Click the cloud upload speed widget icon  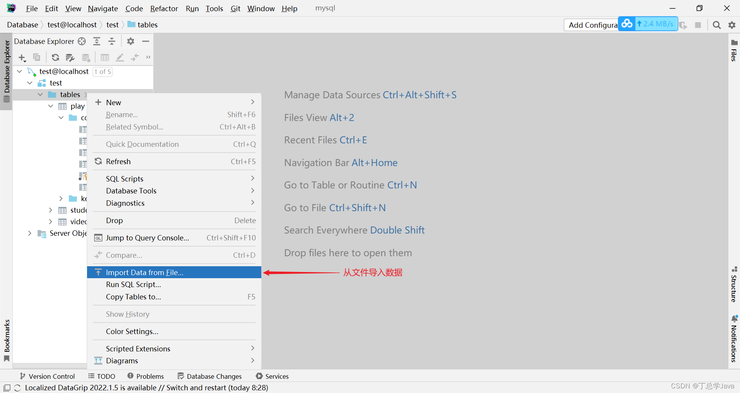coord(627,24)
